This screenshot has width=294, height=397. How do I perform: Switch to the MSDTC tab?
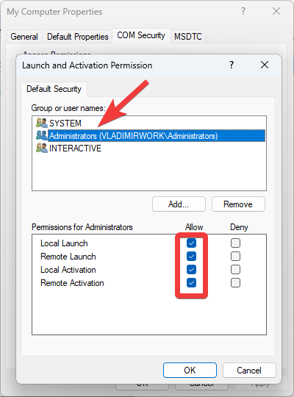coord(188,37)
